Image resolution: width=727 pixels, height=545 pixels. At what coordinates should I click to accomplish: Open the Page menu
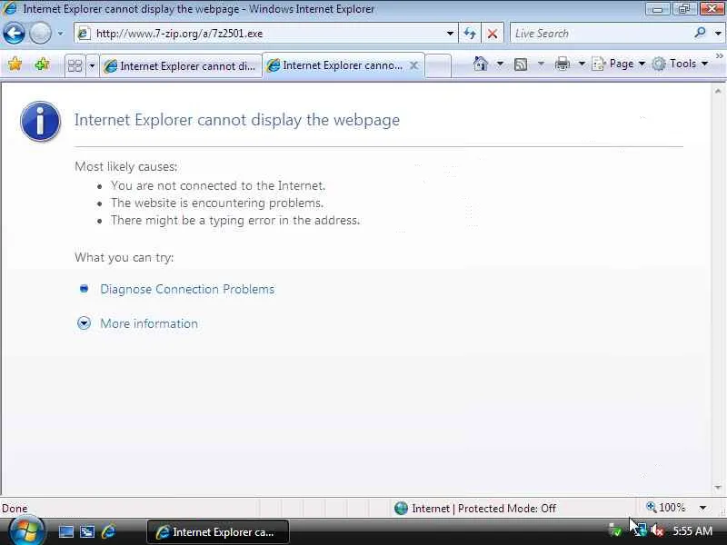[619, 64]
